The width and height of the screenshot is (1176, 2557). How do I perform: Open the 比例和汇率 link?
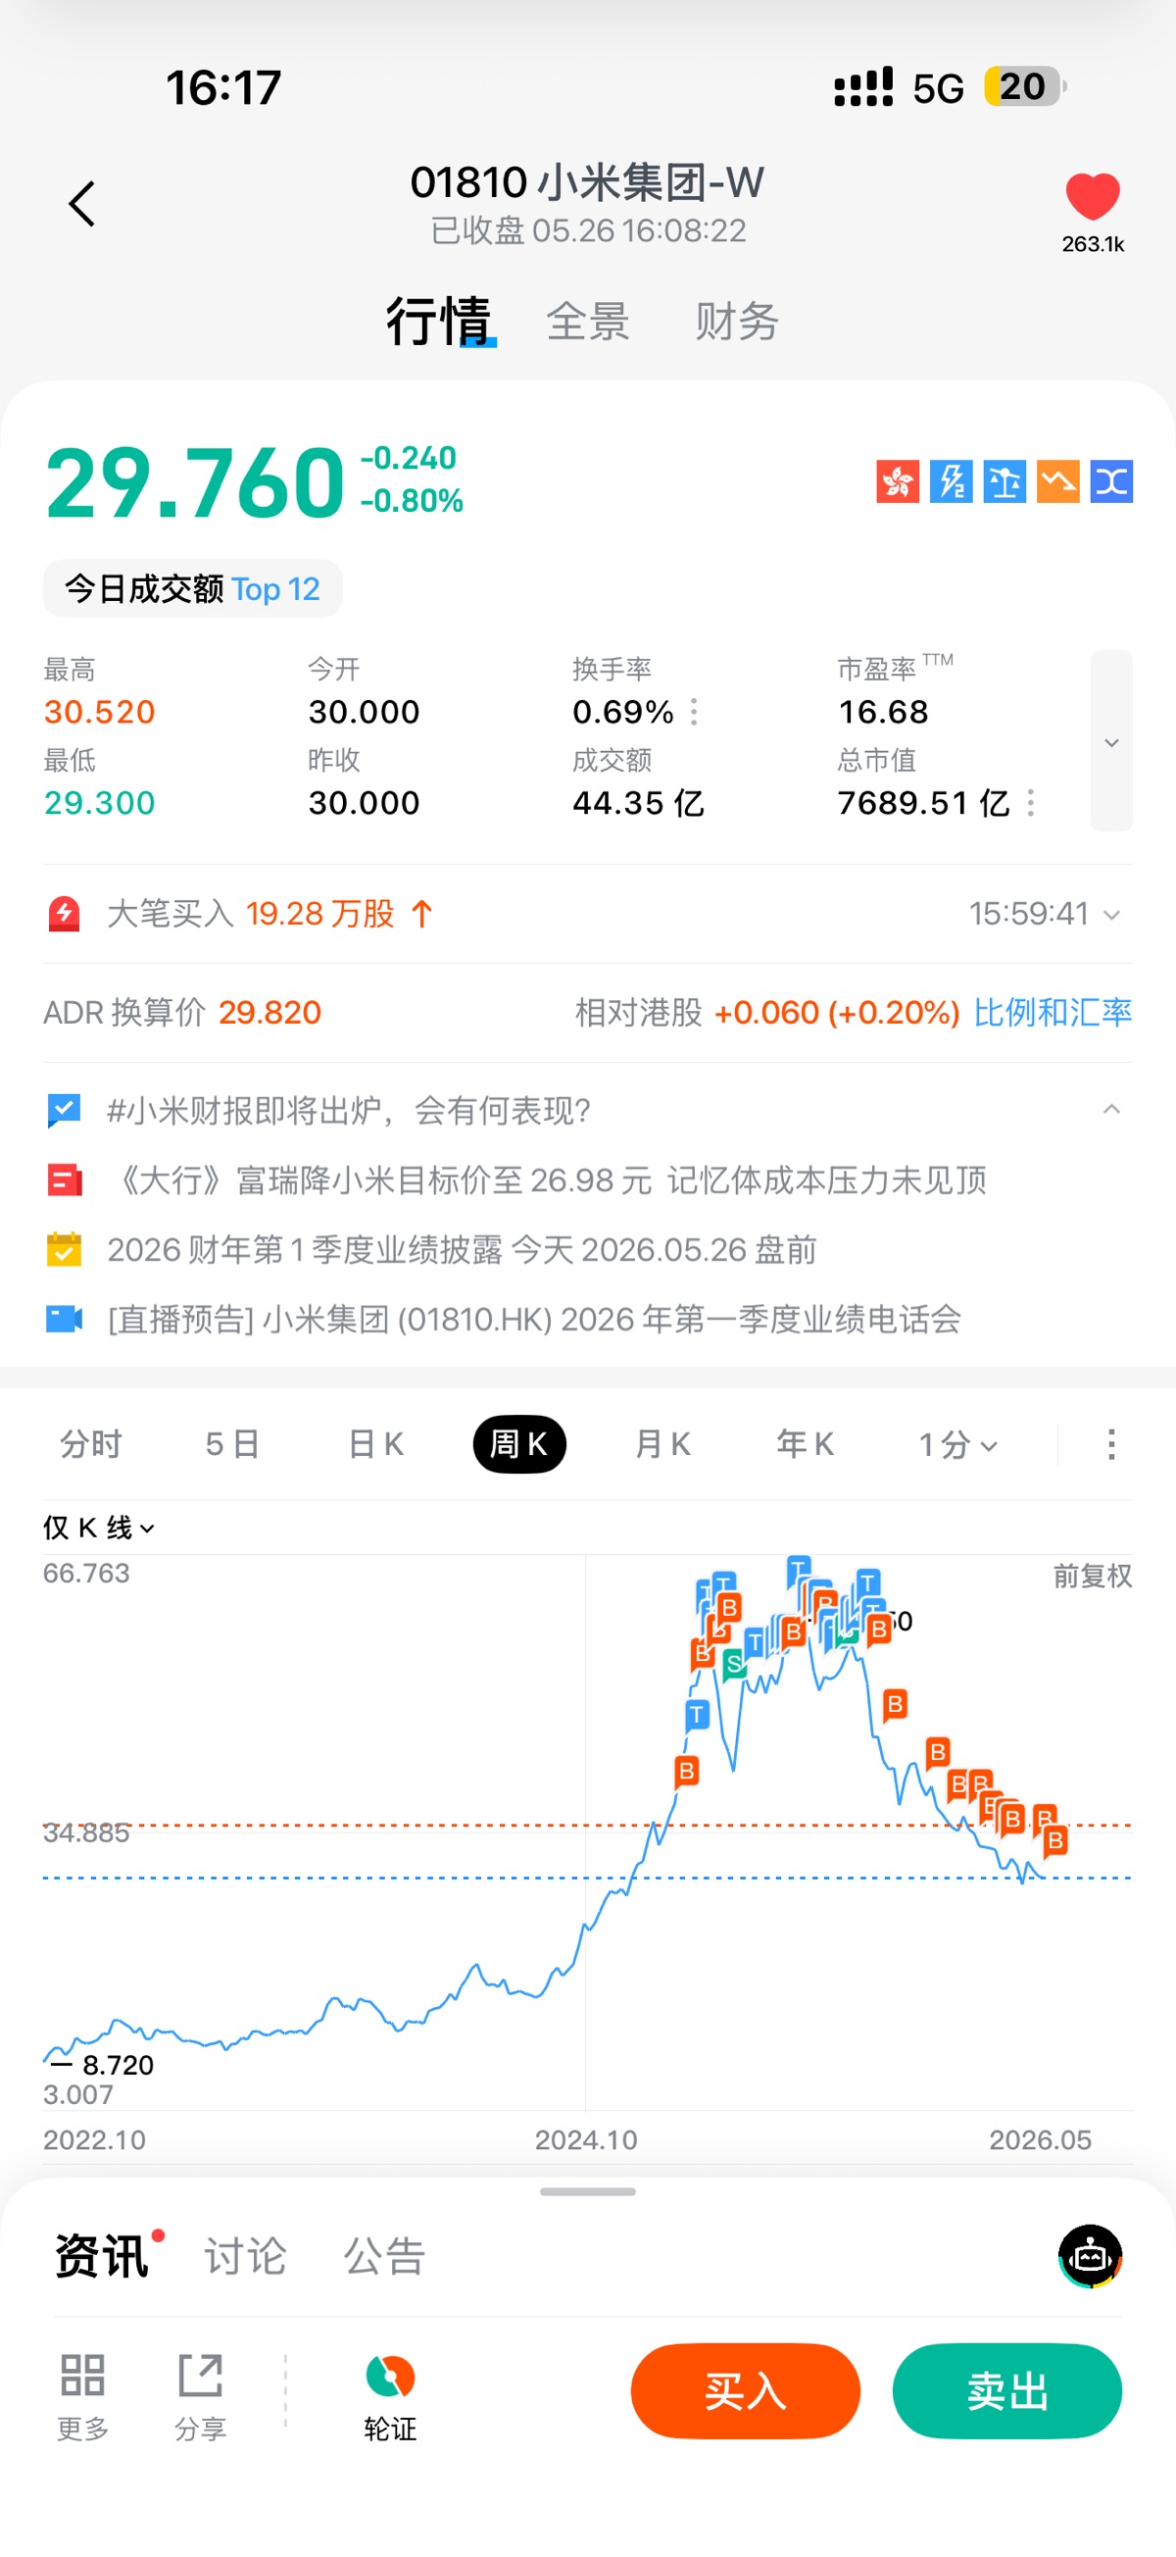coord(1052,1013)
